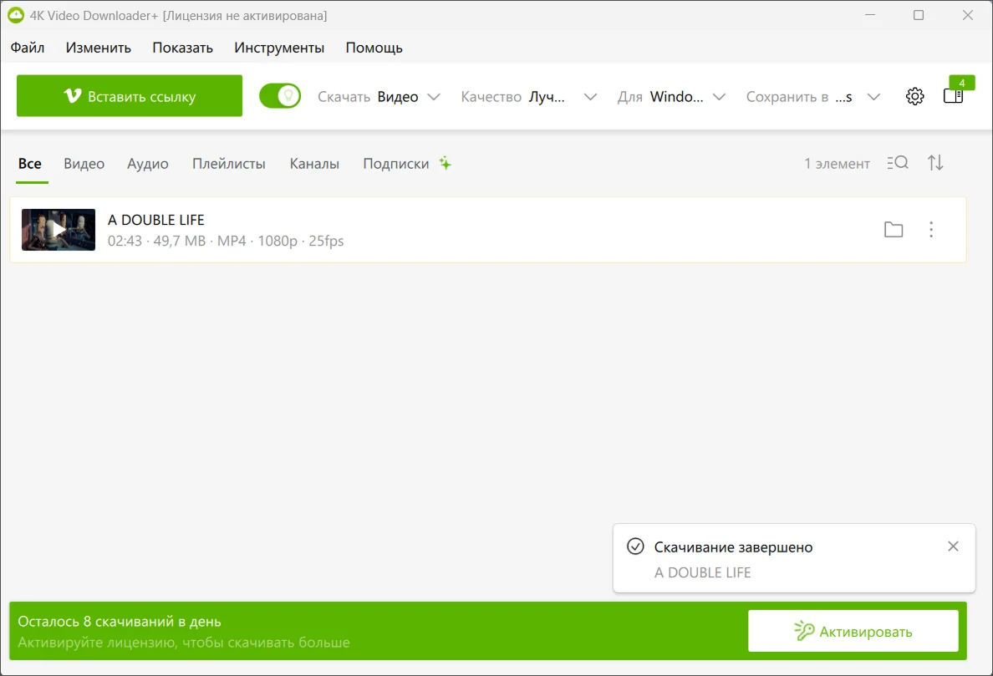This screenshot has height=676, width=993.
Task: Open settings via the gear icon
Action: (914, 96)
